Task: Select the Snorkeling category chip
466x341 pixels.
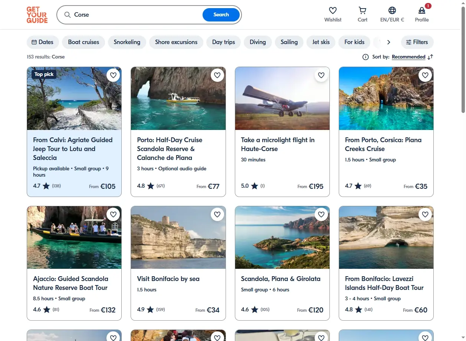Action: click(x=127, y=42)
